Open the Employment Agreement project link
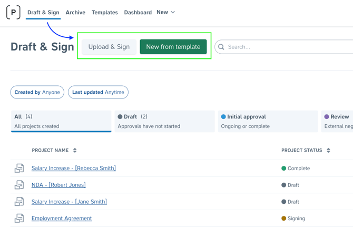353x228 pixels. click(x=62, y=219)
